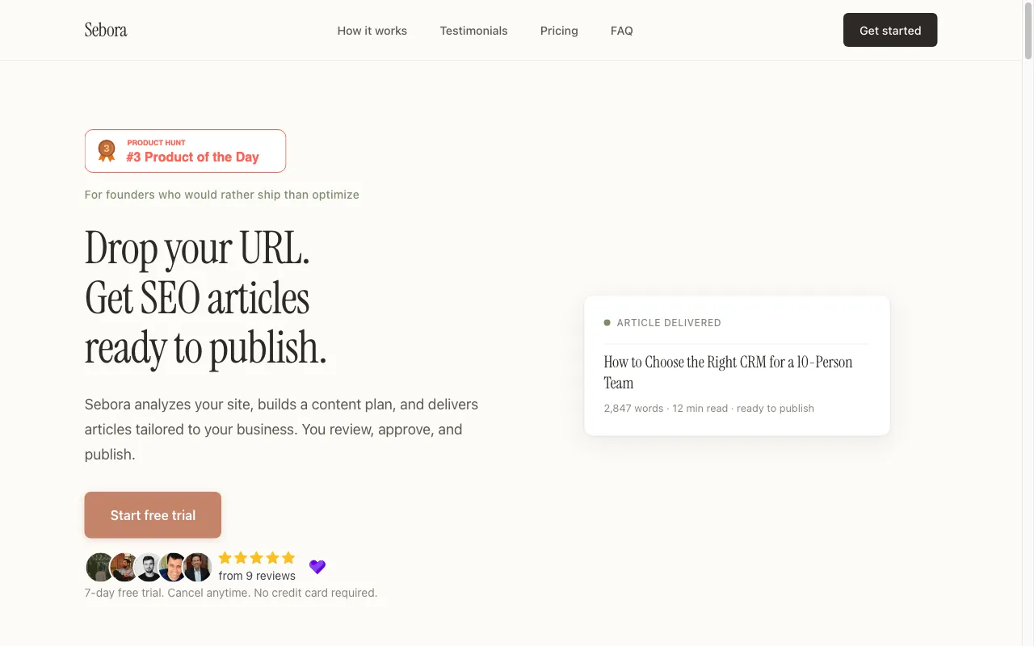The image size is (1034, 646).
Task: Click the green dot beside Article Delivered
Action: (607, 323)
